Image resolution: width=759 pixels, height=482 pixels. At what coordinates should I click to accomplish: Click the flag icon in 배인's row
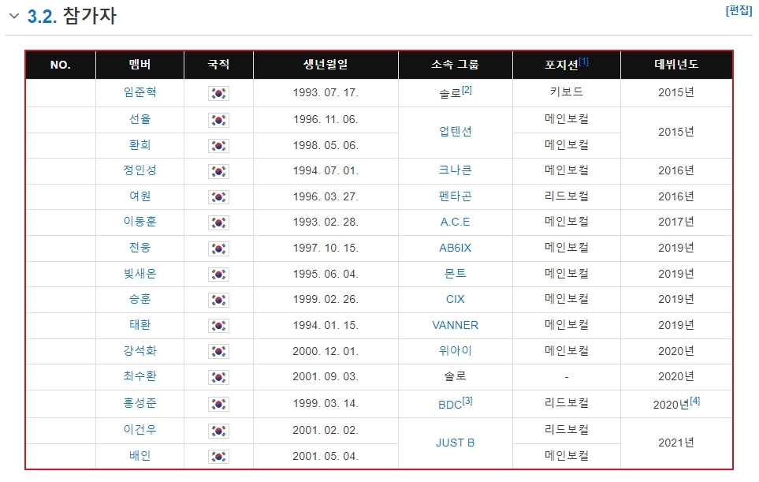tap(218, 456)
